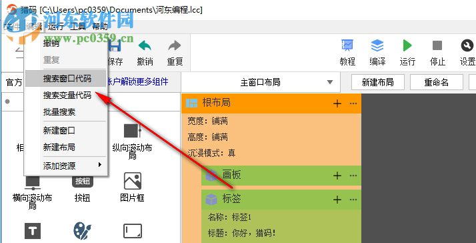Click the Undo toolbar arrow icon
476x243 pixels.
click(145, 46)
